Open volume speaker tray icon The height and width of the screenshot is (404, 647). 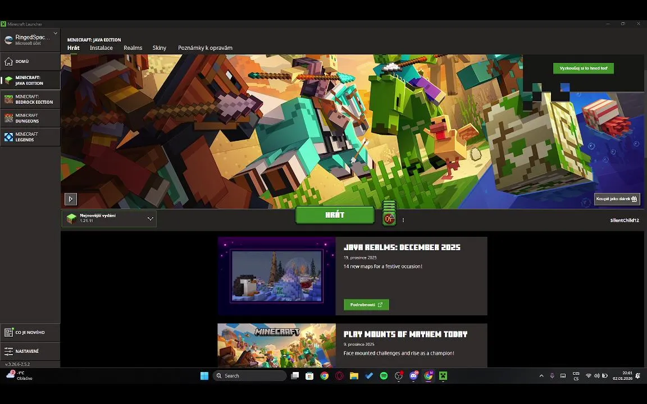tap(596, 376)
